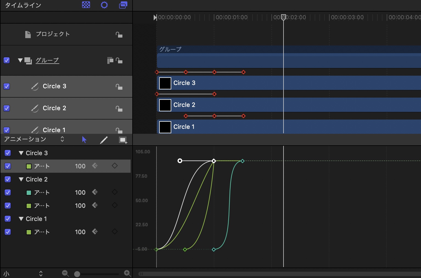The image size is (421, 278).
Task: Collapse the グループ disclosure triangle
Action: coord(20,60)
